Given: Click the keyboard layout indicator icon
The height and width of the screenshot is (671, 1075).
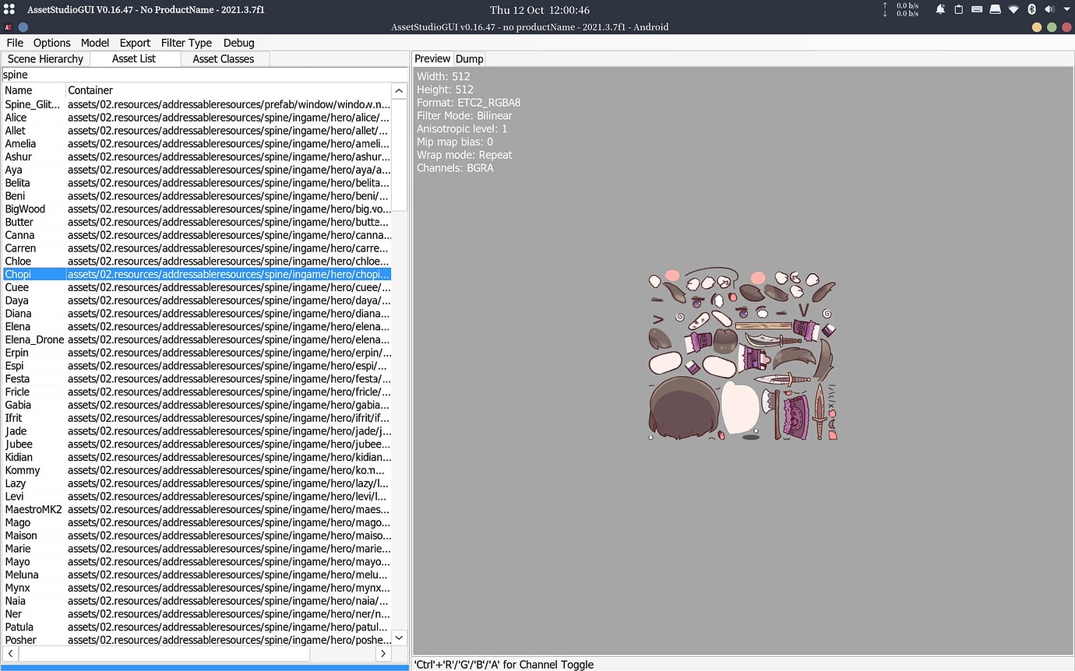Looking at the screenshot, I should click(x=977, y=9).
